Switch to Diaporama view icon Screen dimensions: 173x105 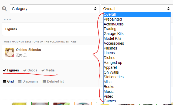(x=20, y=81)
